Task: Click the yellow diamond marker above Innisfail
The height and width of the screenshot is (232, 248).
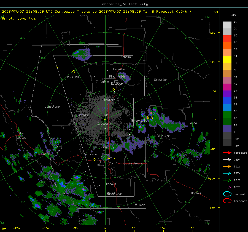Action: coord(113,90)
